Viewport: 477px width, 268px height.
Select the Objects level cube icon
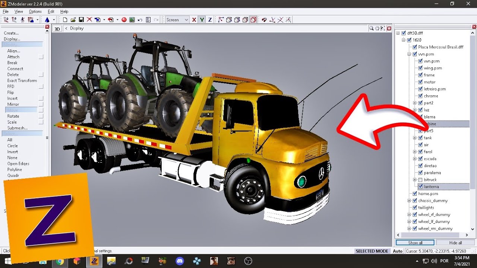(245, 20)
